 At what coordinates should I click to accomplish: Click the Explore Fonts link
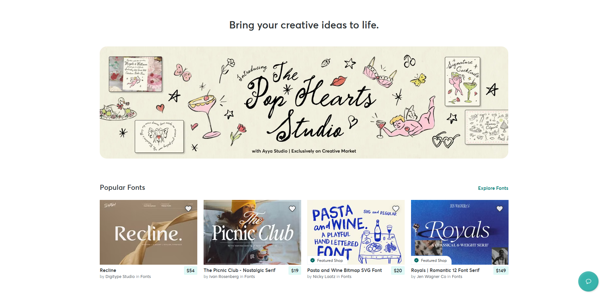pos(493,188)
